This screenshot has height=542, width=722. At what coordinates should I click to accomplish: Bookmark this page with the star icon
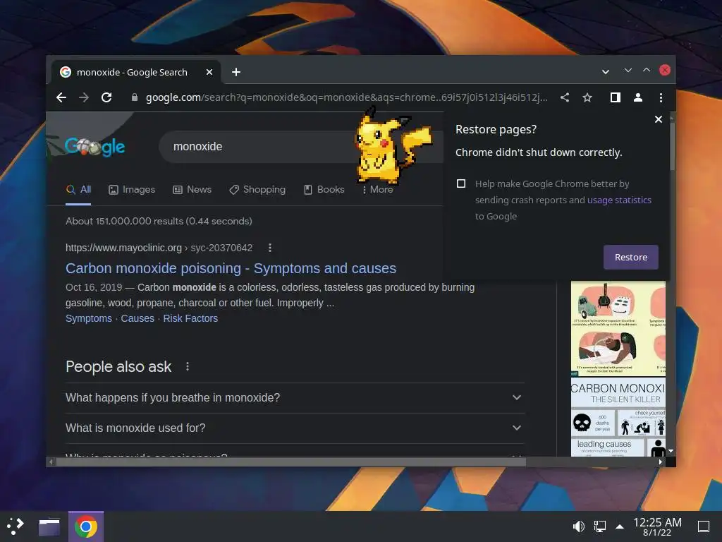(587, 97)
